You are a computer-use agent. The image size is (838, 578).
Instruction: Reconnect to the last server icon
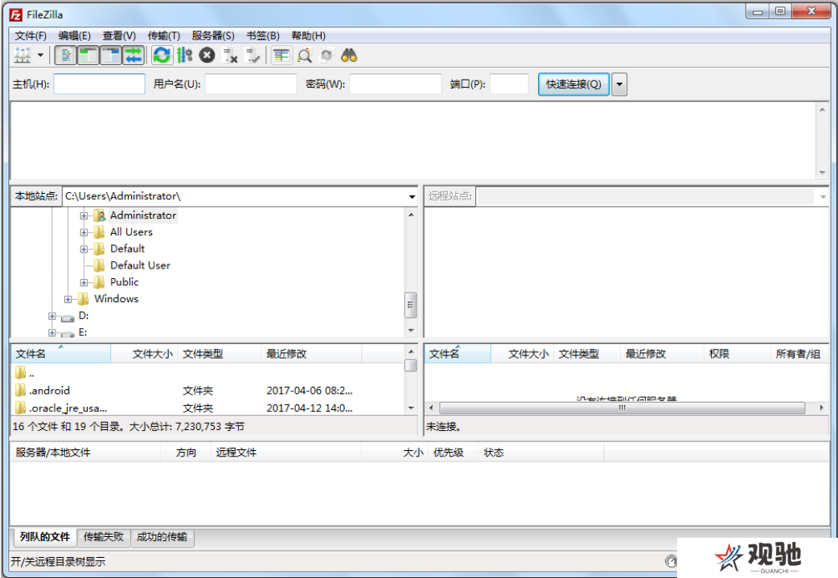(253, 55)
